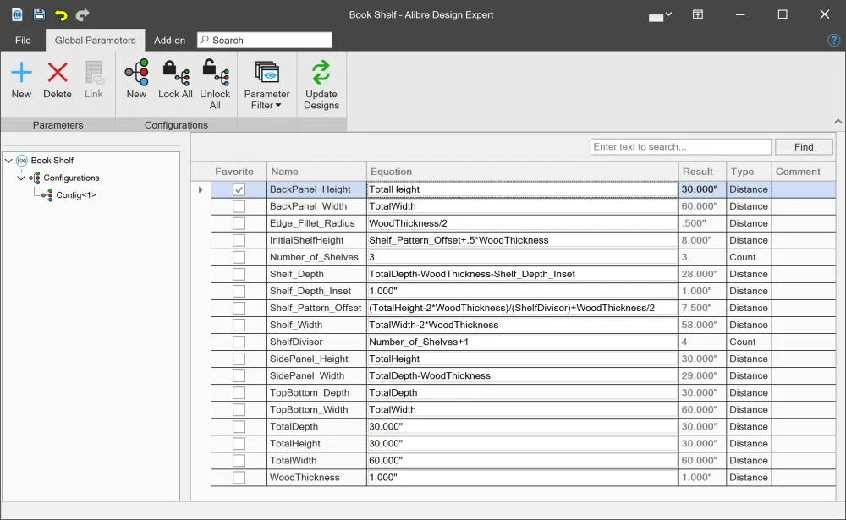846x520 pixels.
Task: Click the row selector arrow for BackPanel_Height
Action: coord(201,189)
